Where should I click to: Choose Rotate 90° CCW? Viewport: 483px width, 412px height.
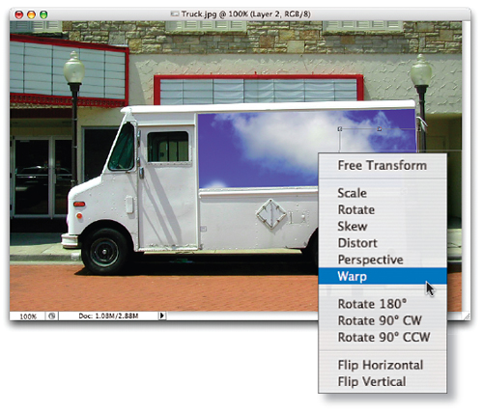pyautogui.click(x=383, y=337)
